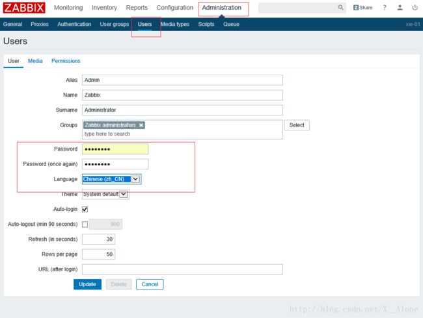This screenshot has width=423, height=318.
Task: Switch to the User tab
Action: [14, 61]
